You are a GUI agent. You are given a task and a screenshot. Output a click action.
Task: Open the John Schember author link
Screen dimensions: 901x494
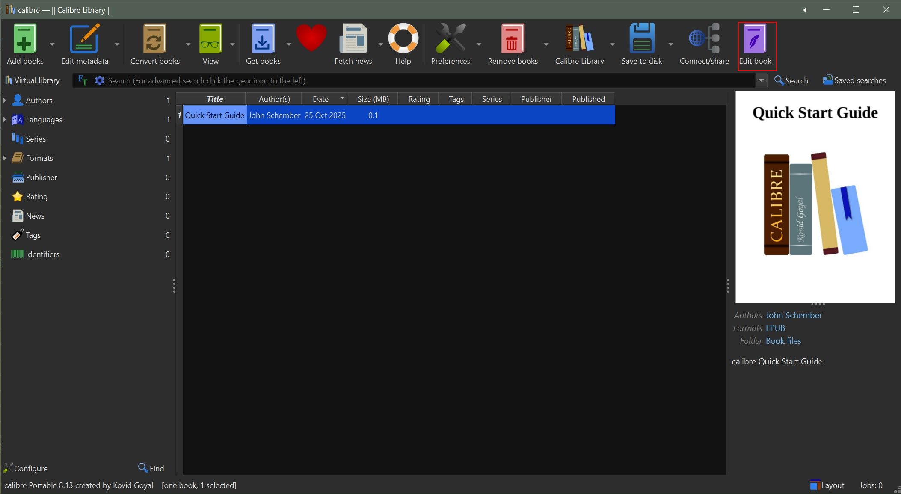[793, 315]
